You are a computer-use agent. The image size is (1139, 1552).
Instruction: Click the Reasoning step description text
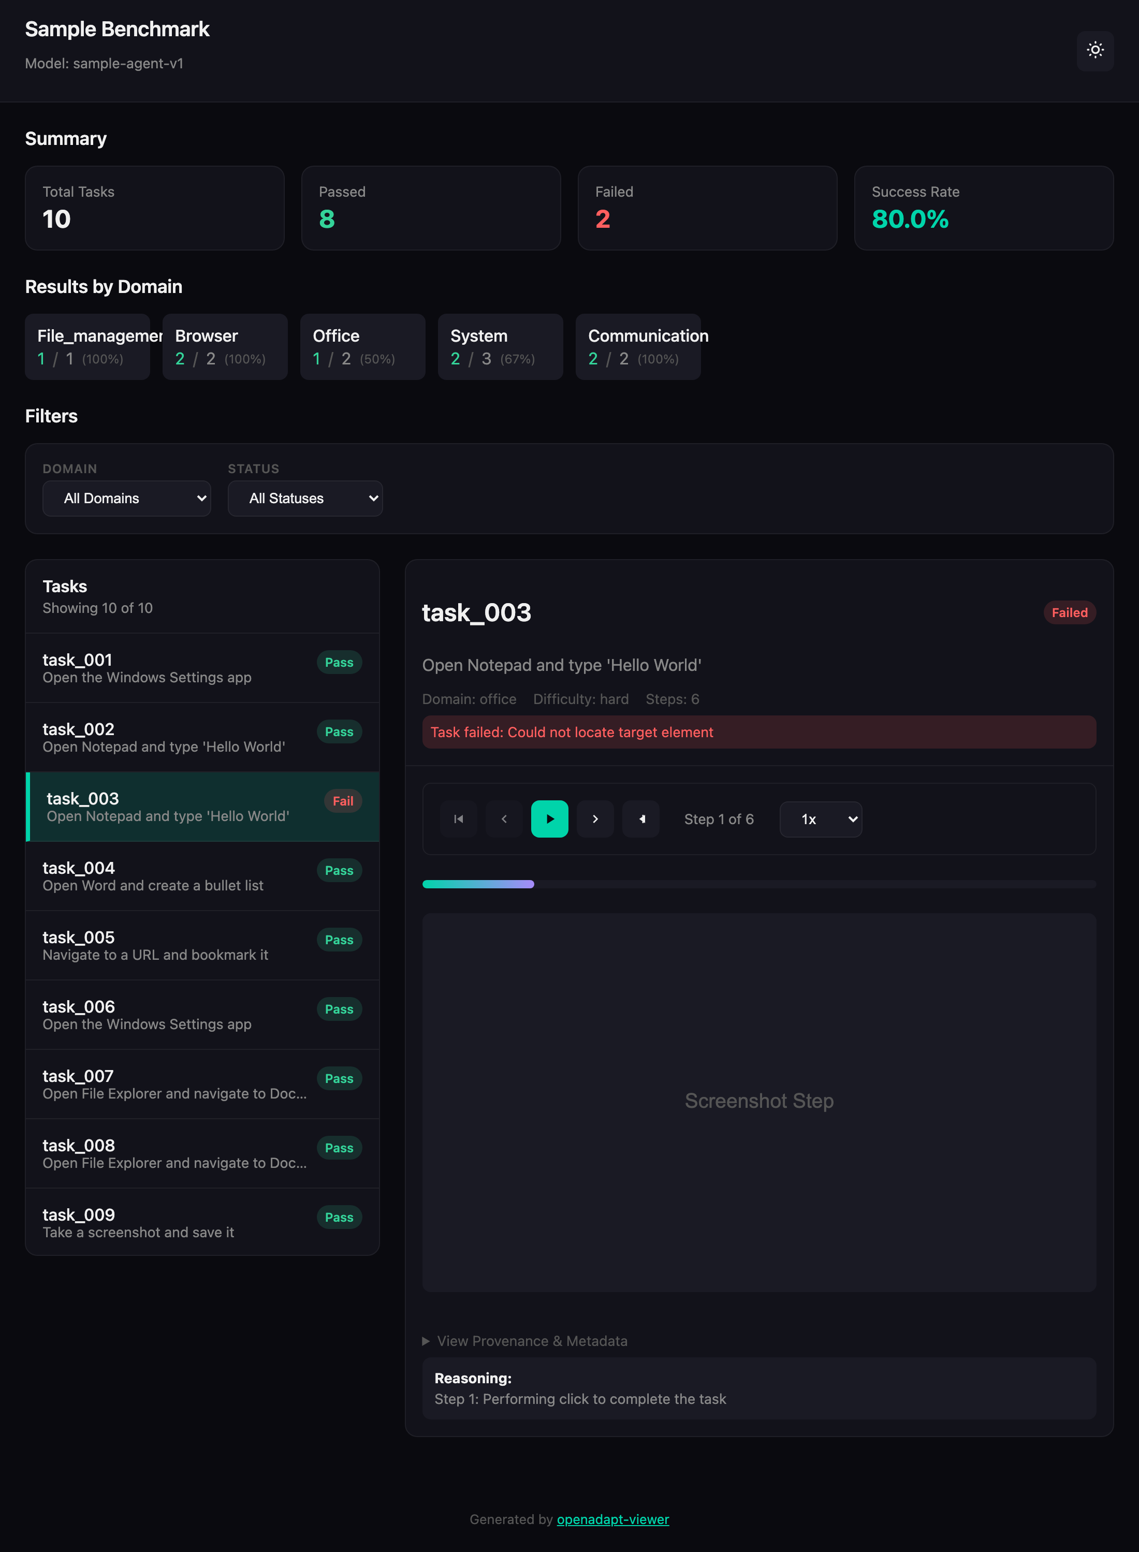[x=580, y=1399]
